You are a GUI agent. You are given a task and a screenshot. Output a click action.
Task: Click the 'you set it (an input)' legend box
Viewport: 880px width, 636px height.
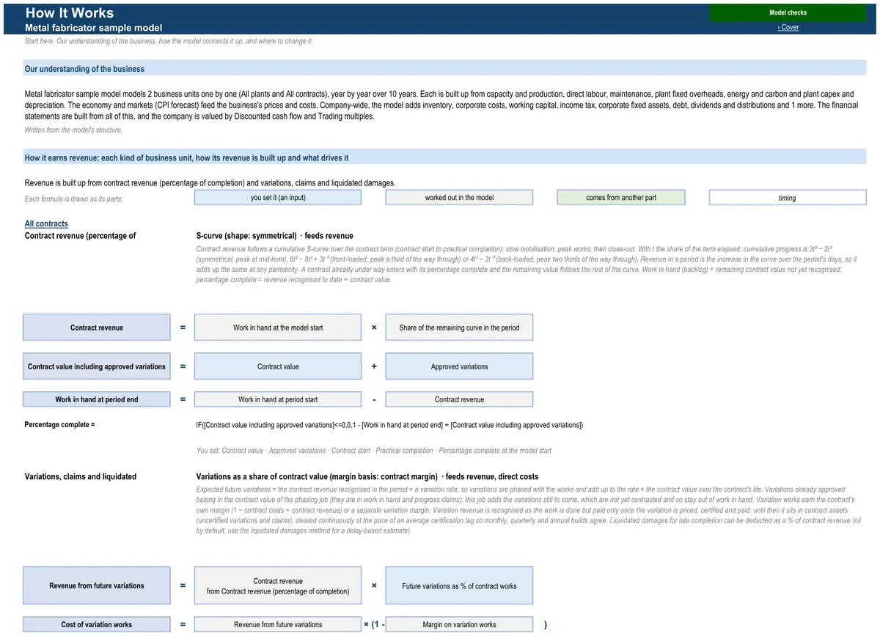[x=278, y=198]
